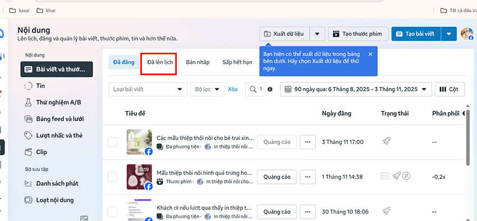Click the sidebar collapse panel icon
Image resolution: width=477 pixels, height=221 pixels.
(84, 218)
